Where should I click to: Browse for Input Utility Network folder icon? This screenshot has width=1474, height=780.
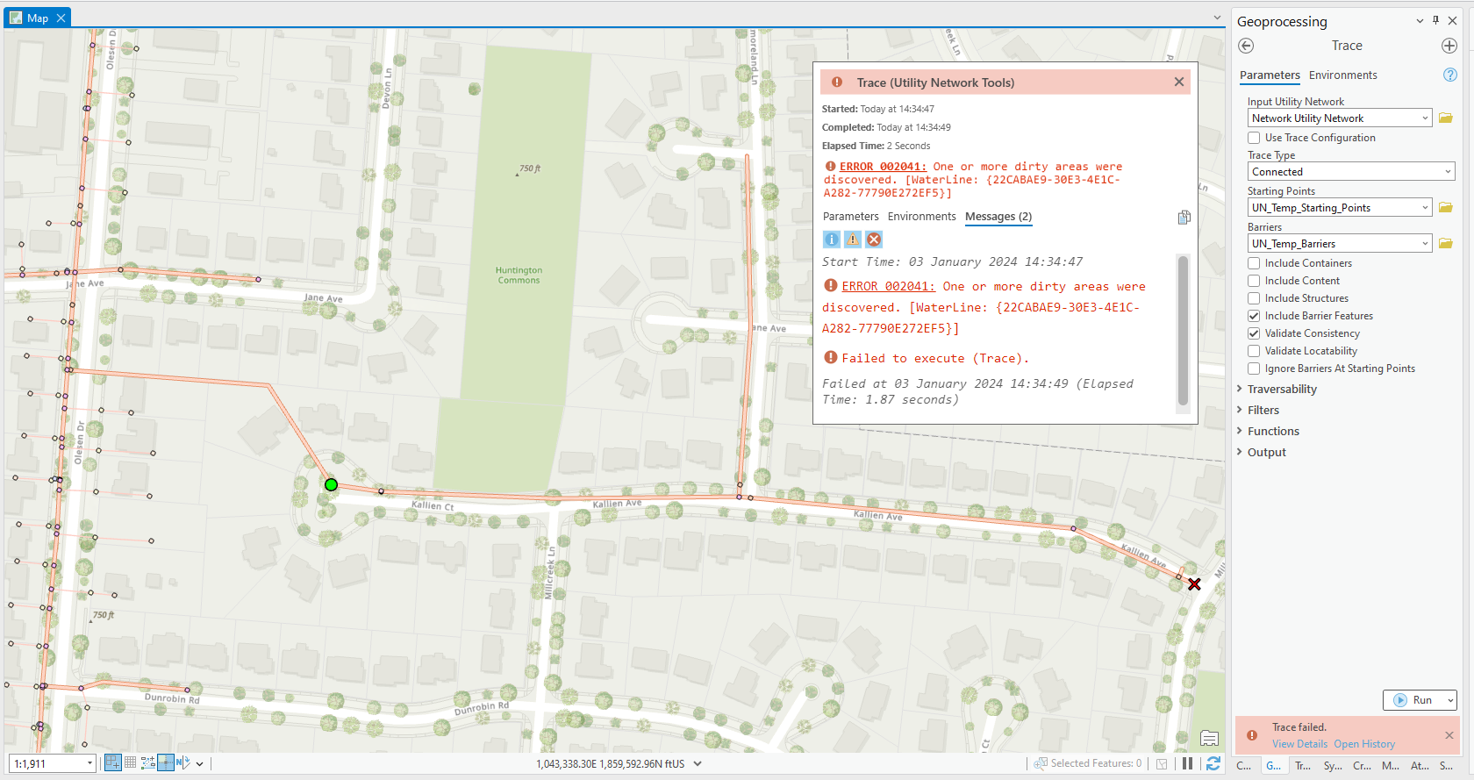coord(1445,118)
